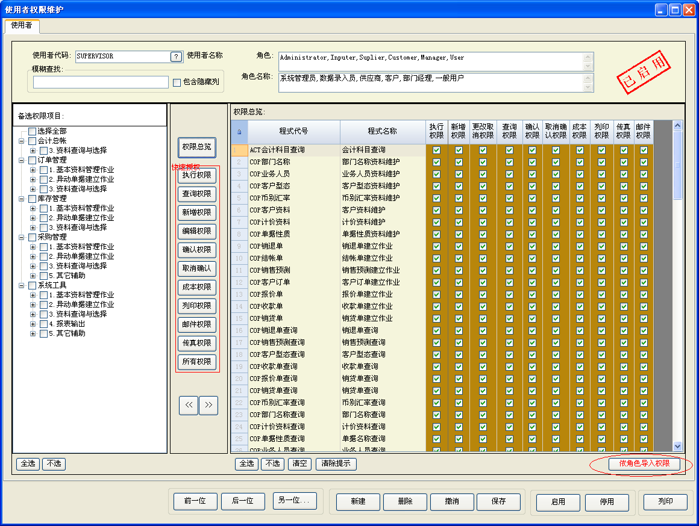The width and height of the screenshot is (699, 526).
Task: Click the question mark help icon beside 使用者代码
Action: 175,56
